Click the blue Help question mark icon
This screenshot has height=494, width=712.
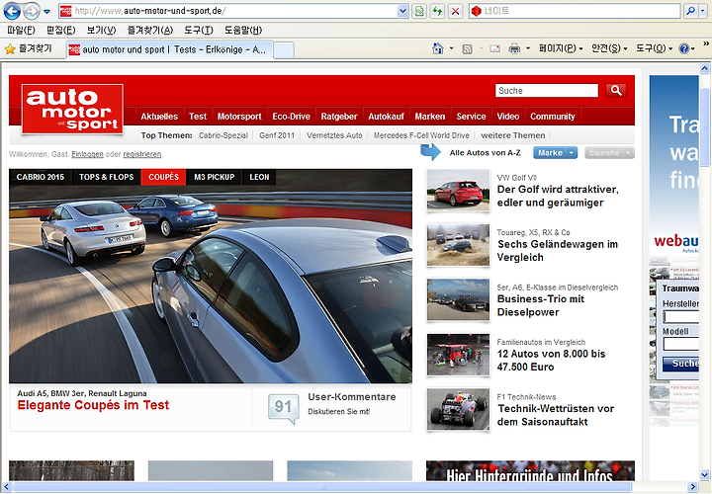(x=684, y=48)
